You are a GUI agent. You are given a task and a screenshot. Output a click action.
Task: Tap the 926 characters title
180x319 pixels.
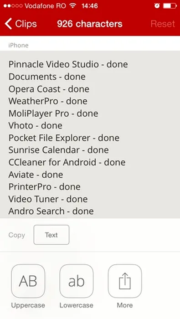(90, 24)
